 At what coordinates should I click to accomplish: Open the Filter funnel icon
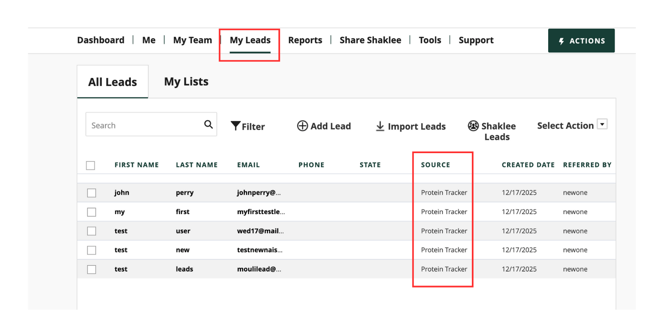coord(236,126)
